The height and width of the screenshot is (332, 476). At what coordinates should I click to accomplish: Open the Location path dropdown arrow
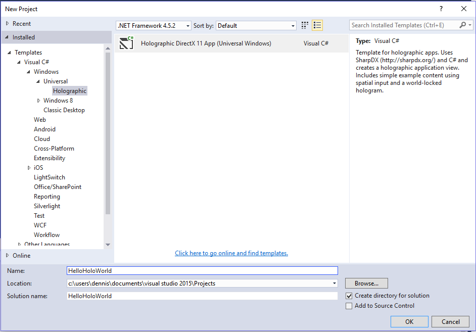pyautogui.click(x=334, y=283)
